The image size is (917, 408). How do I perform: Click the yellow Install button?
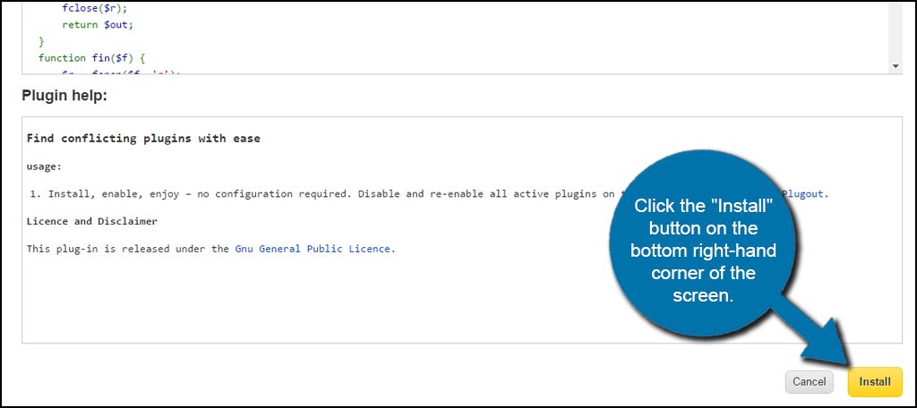[x=874, y=382]
